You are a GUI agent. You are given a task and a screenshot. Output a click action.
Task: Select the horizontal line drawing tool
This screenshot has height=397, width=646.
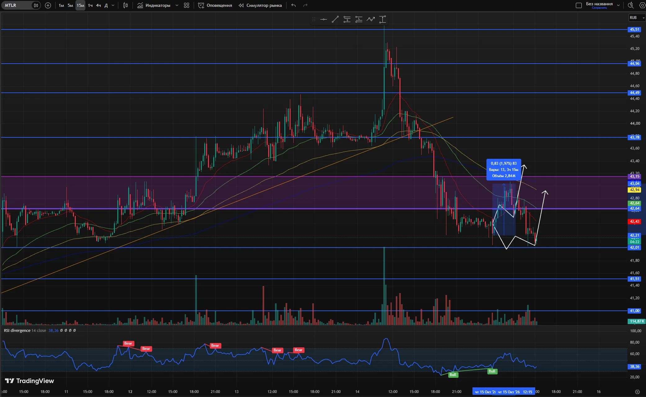pyautogui.click(x=323, y=19)
